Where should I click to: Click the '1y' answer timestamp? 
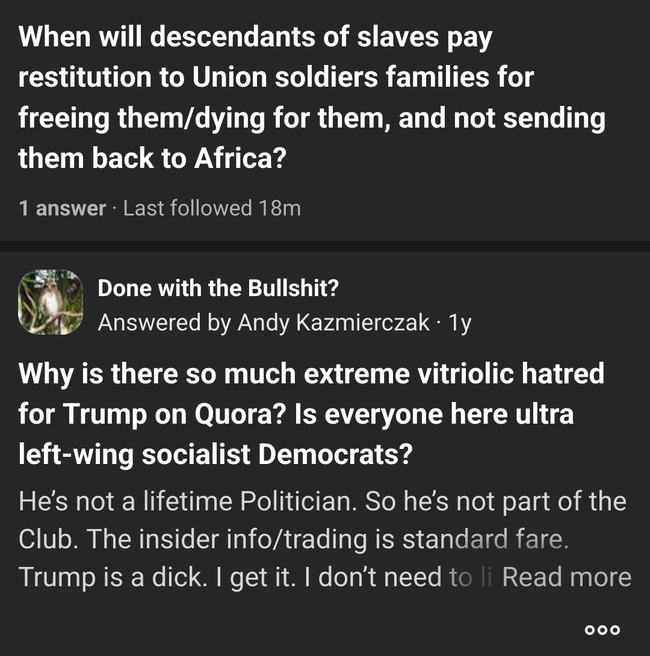[x=460, y=323]
